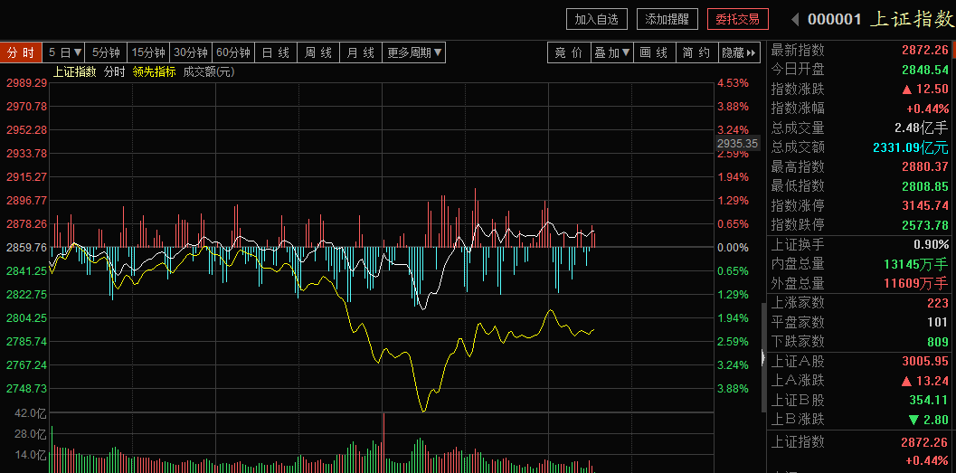Click the vertical scrollbar beside info panel
Image resolution: width=956 pixels, height=473 pixels.
[763, 358]
